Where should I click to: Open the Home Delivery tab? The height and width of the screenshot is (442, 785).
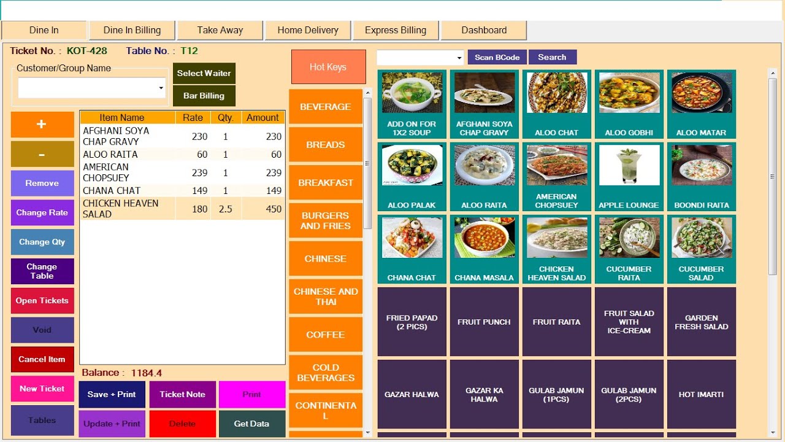[x=308, y=30]
